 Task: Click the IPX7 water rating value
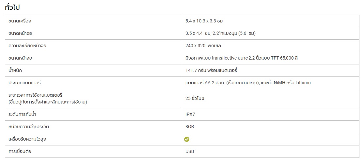[190, 115]
